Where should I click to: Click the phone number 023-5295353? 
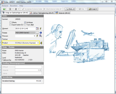point(20,60)
